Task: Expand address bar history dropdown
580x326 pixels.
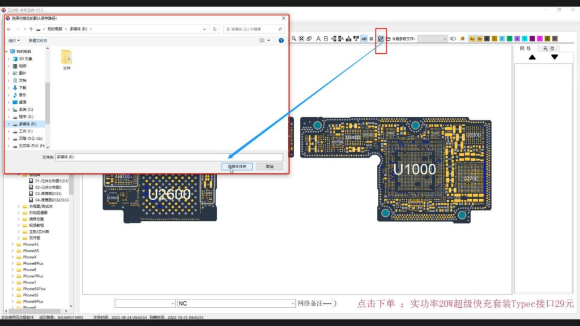Action: pos(204,29)
